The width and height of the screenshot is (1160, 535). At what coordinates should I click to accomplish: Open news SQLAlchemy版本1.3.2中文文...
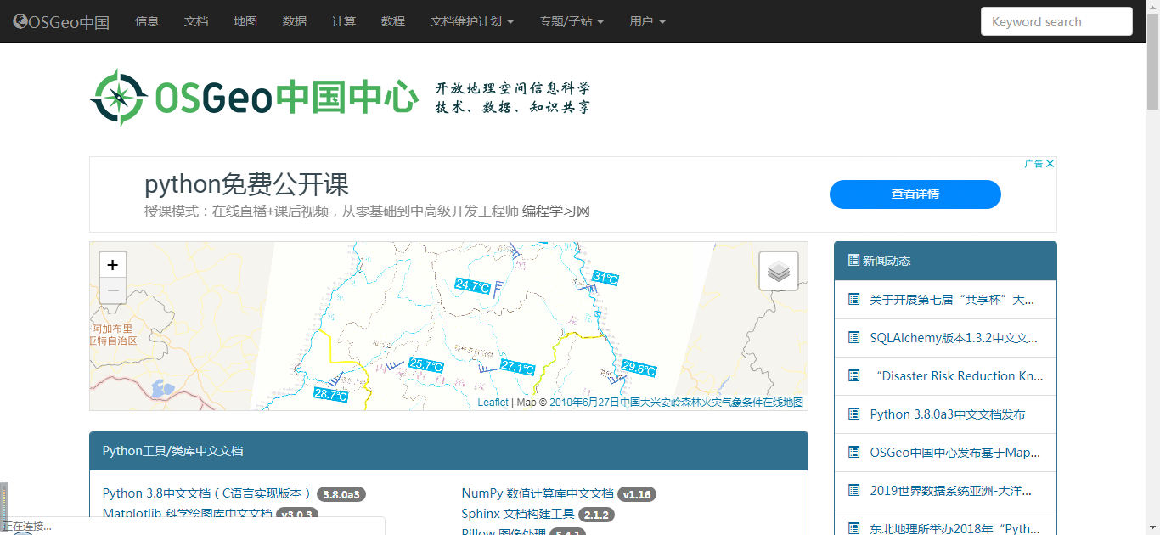tap(954, 337)
